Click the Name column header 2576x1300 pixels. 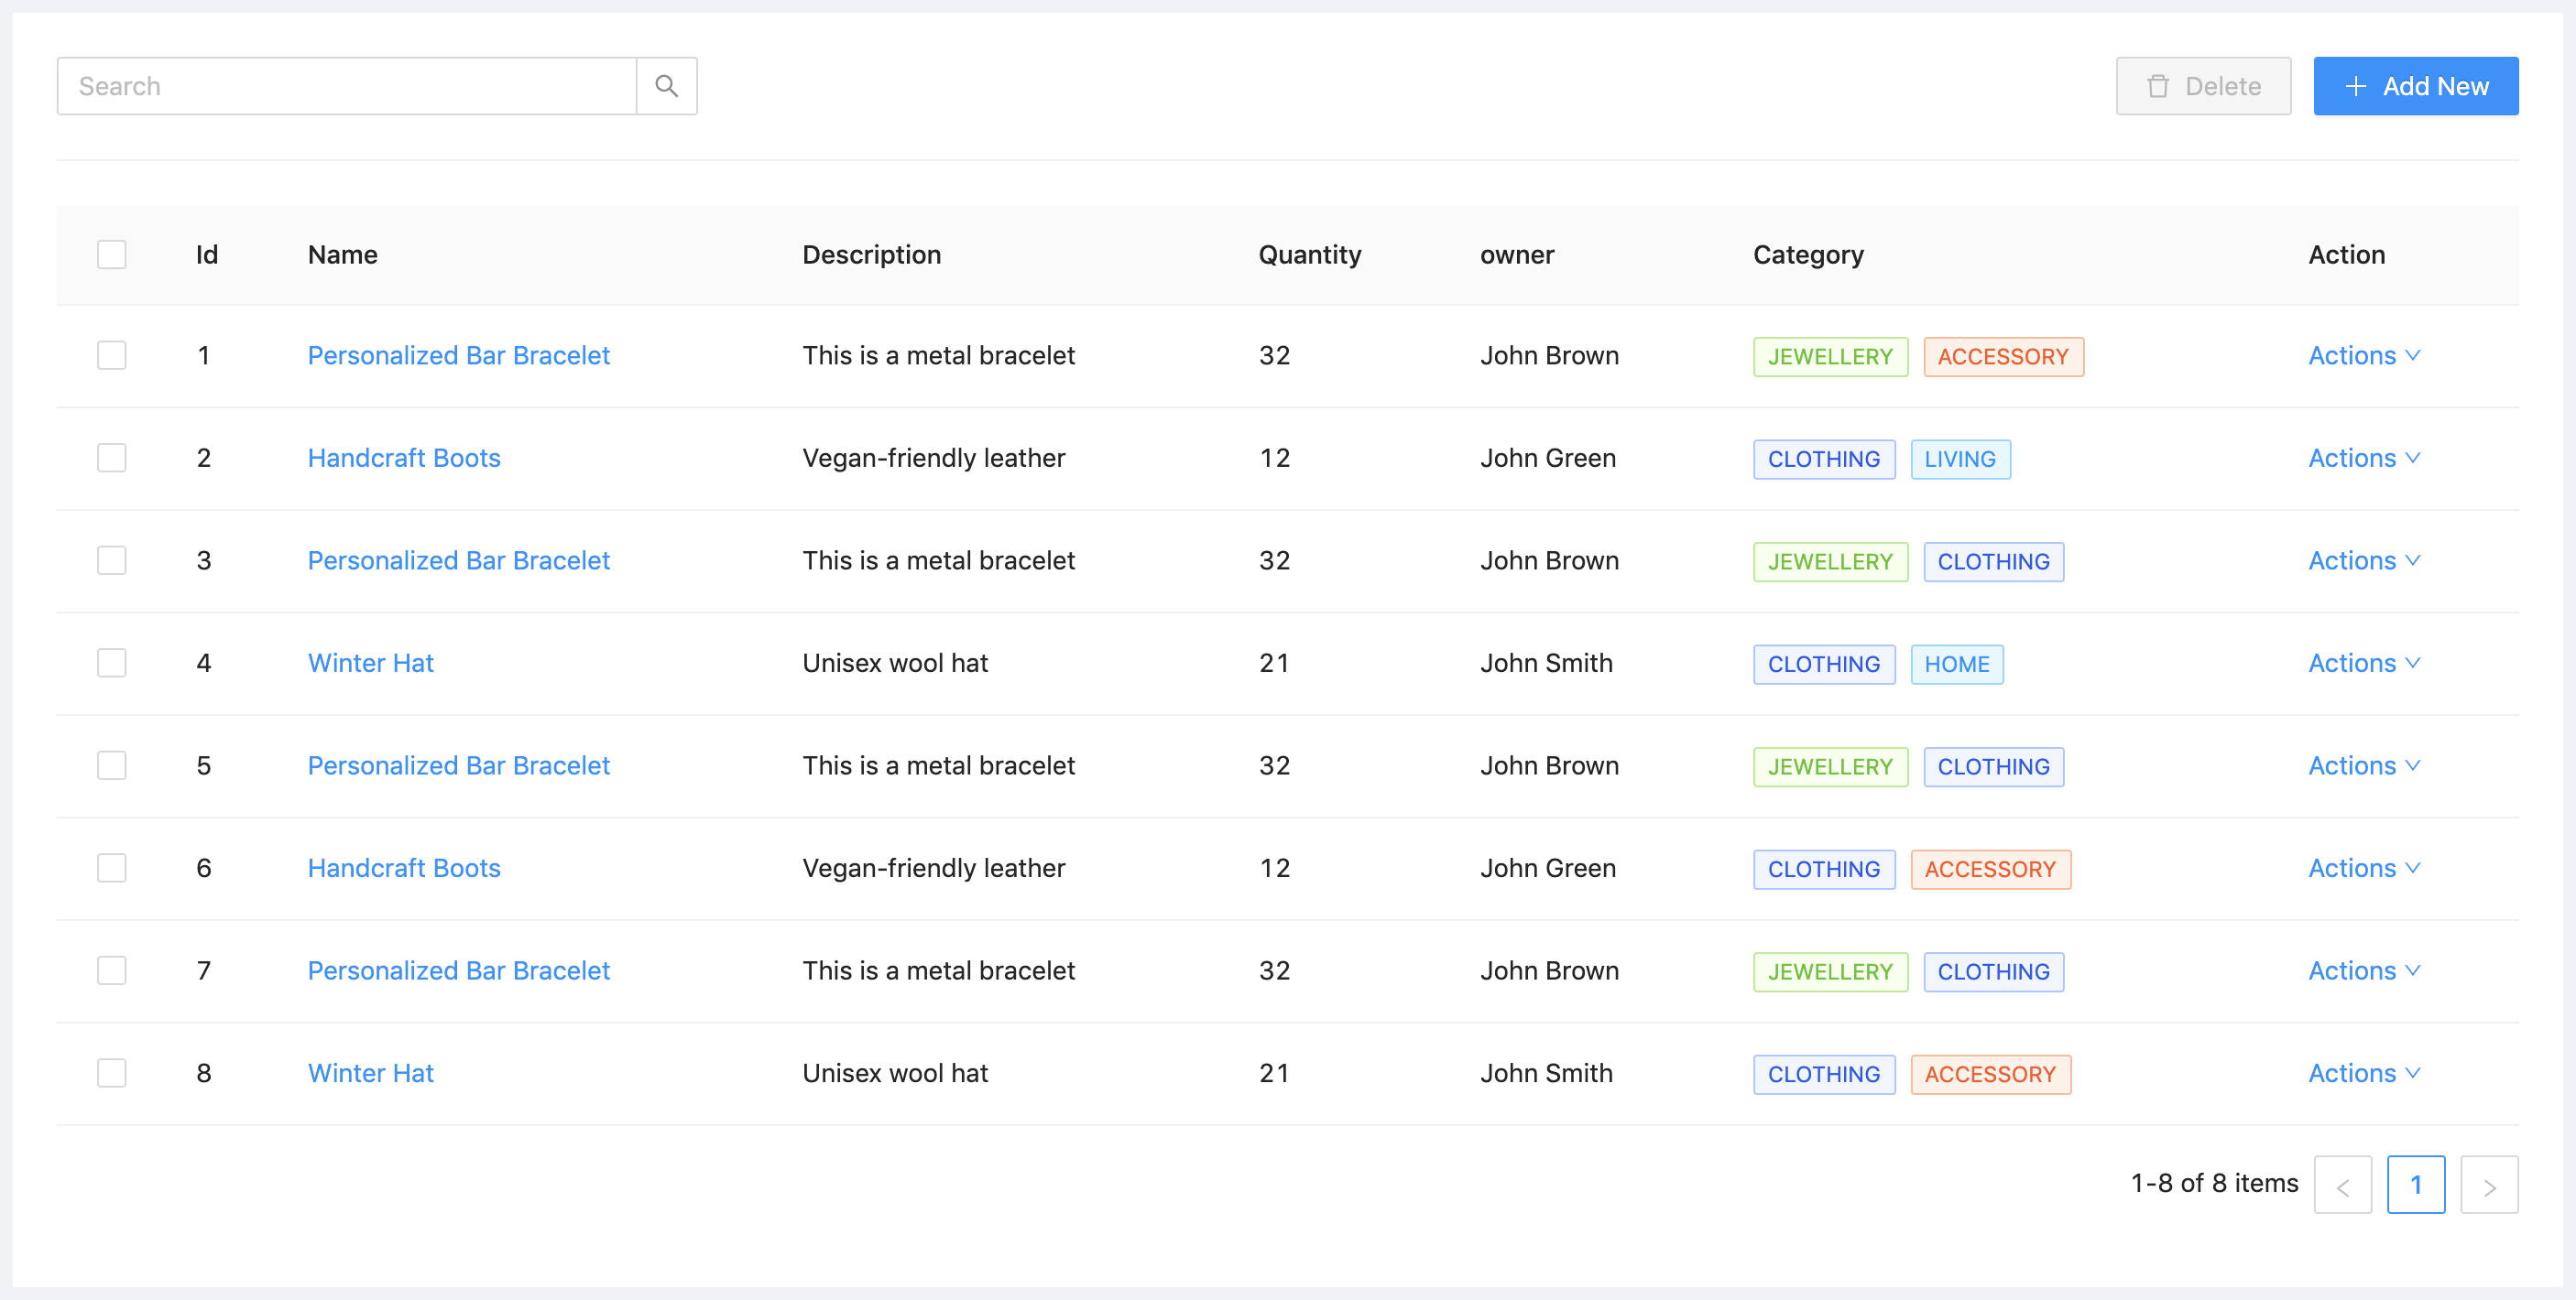pos(342,255)
